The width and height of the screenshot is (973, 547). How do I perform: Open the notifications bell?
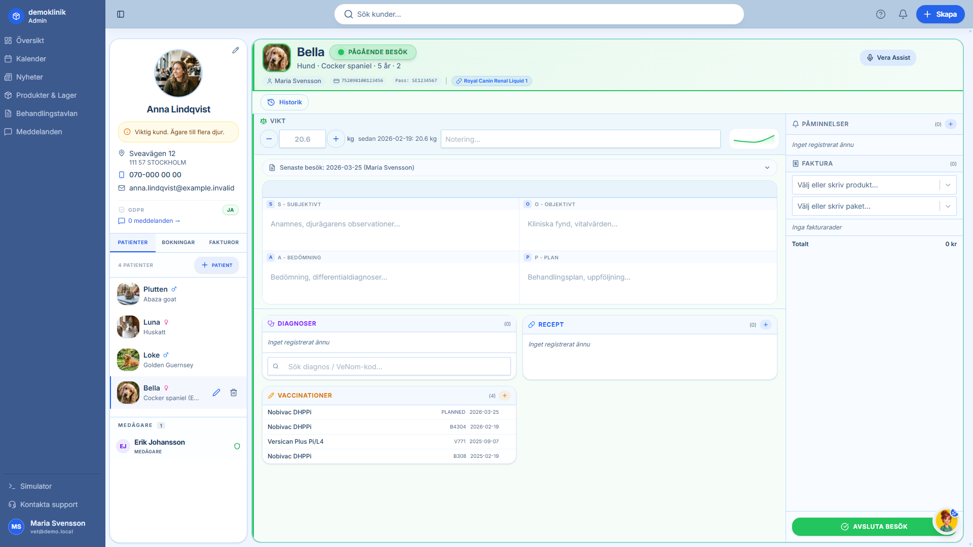903,14
